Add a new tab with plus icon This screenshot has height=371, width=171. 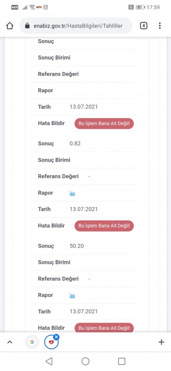(161, 342)
